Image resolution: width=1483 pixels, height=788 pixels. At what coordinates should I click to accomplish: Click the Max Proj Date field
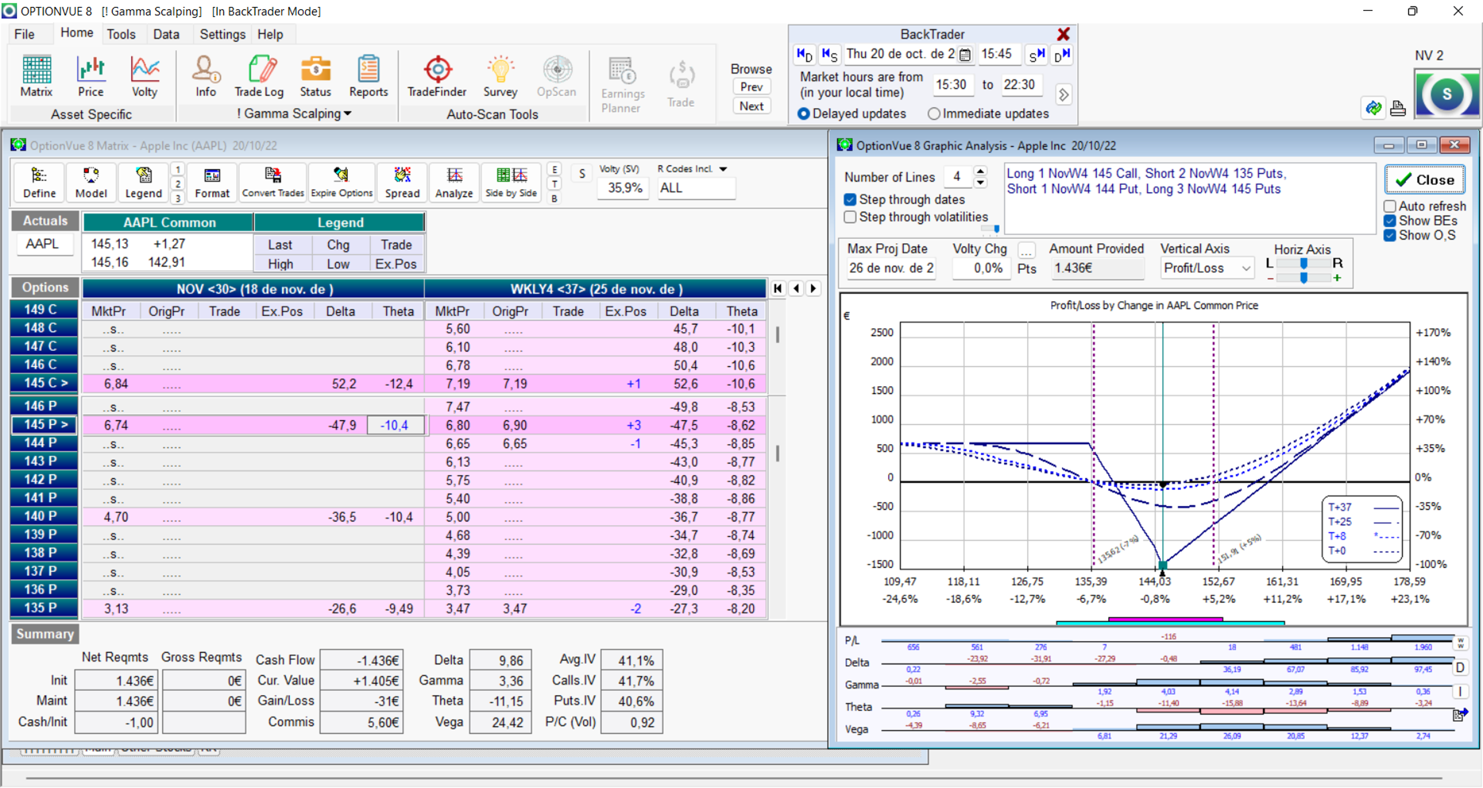pos(890,268)
